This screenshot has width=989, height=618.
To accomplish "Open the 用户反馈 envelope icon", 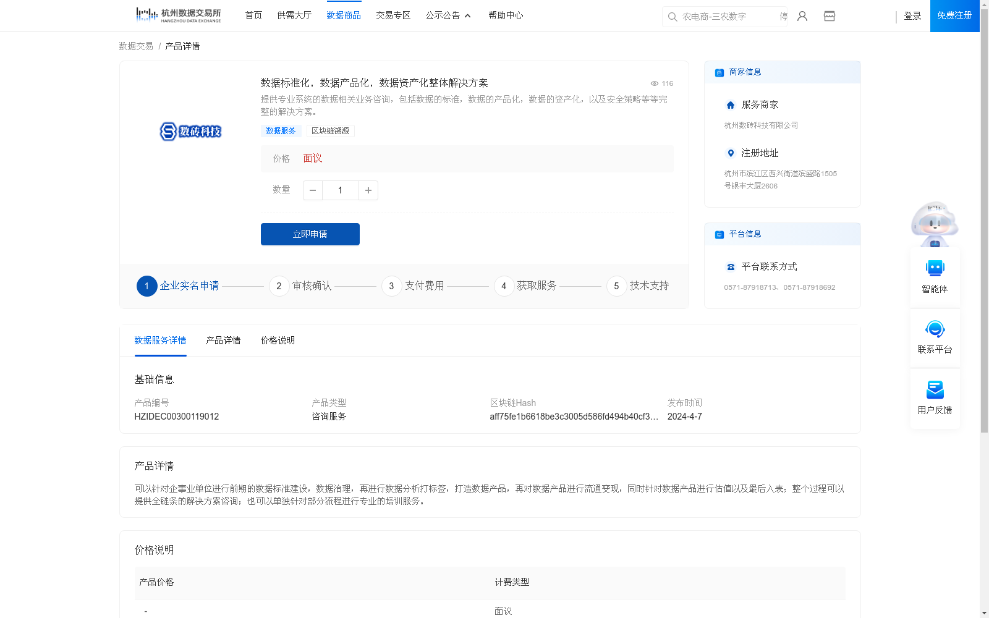I will click(x=935, y=389).
